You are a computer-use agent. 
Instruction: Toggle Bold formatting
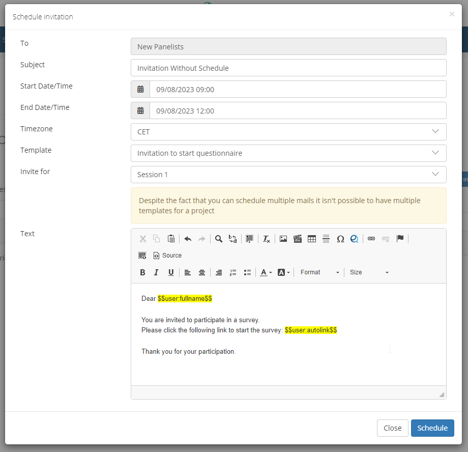(143, 272)
